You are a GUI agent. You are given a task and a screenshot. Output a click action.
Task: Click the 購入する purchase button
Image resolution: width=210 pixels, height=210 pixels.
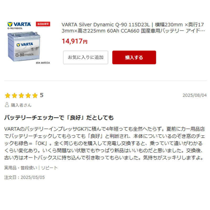(134, 57)
